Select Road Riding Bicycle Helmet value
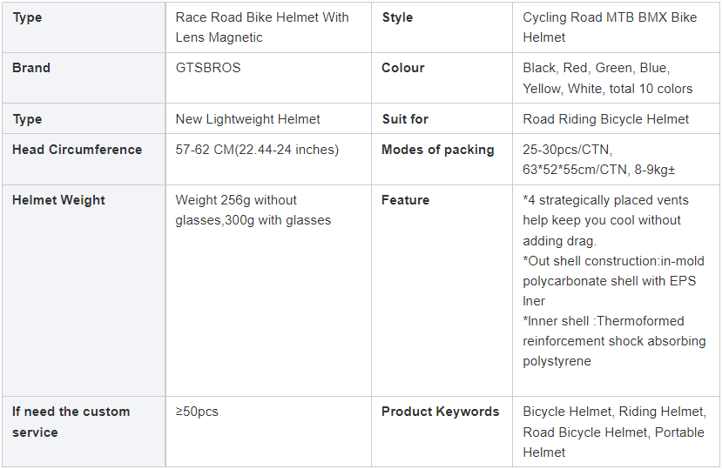Screen dimensions: 722x469 coord(605,119)
